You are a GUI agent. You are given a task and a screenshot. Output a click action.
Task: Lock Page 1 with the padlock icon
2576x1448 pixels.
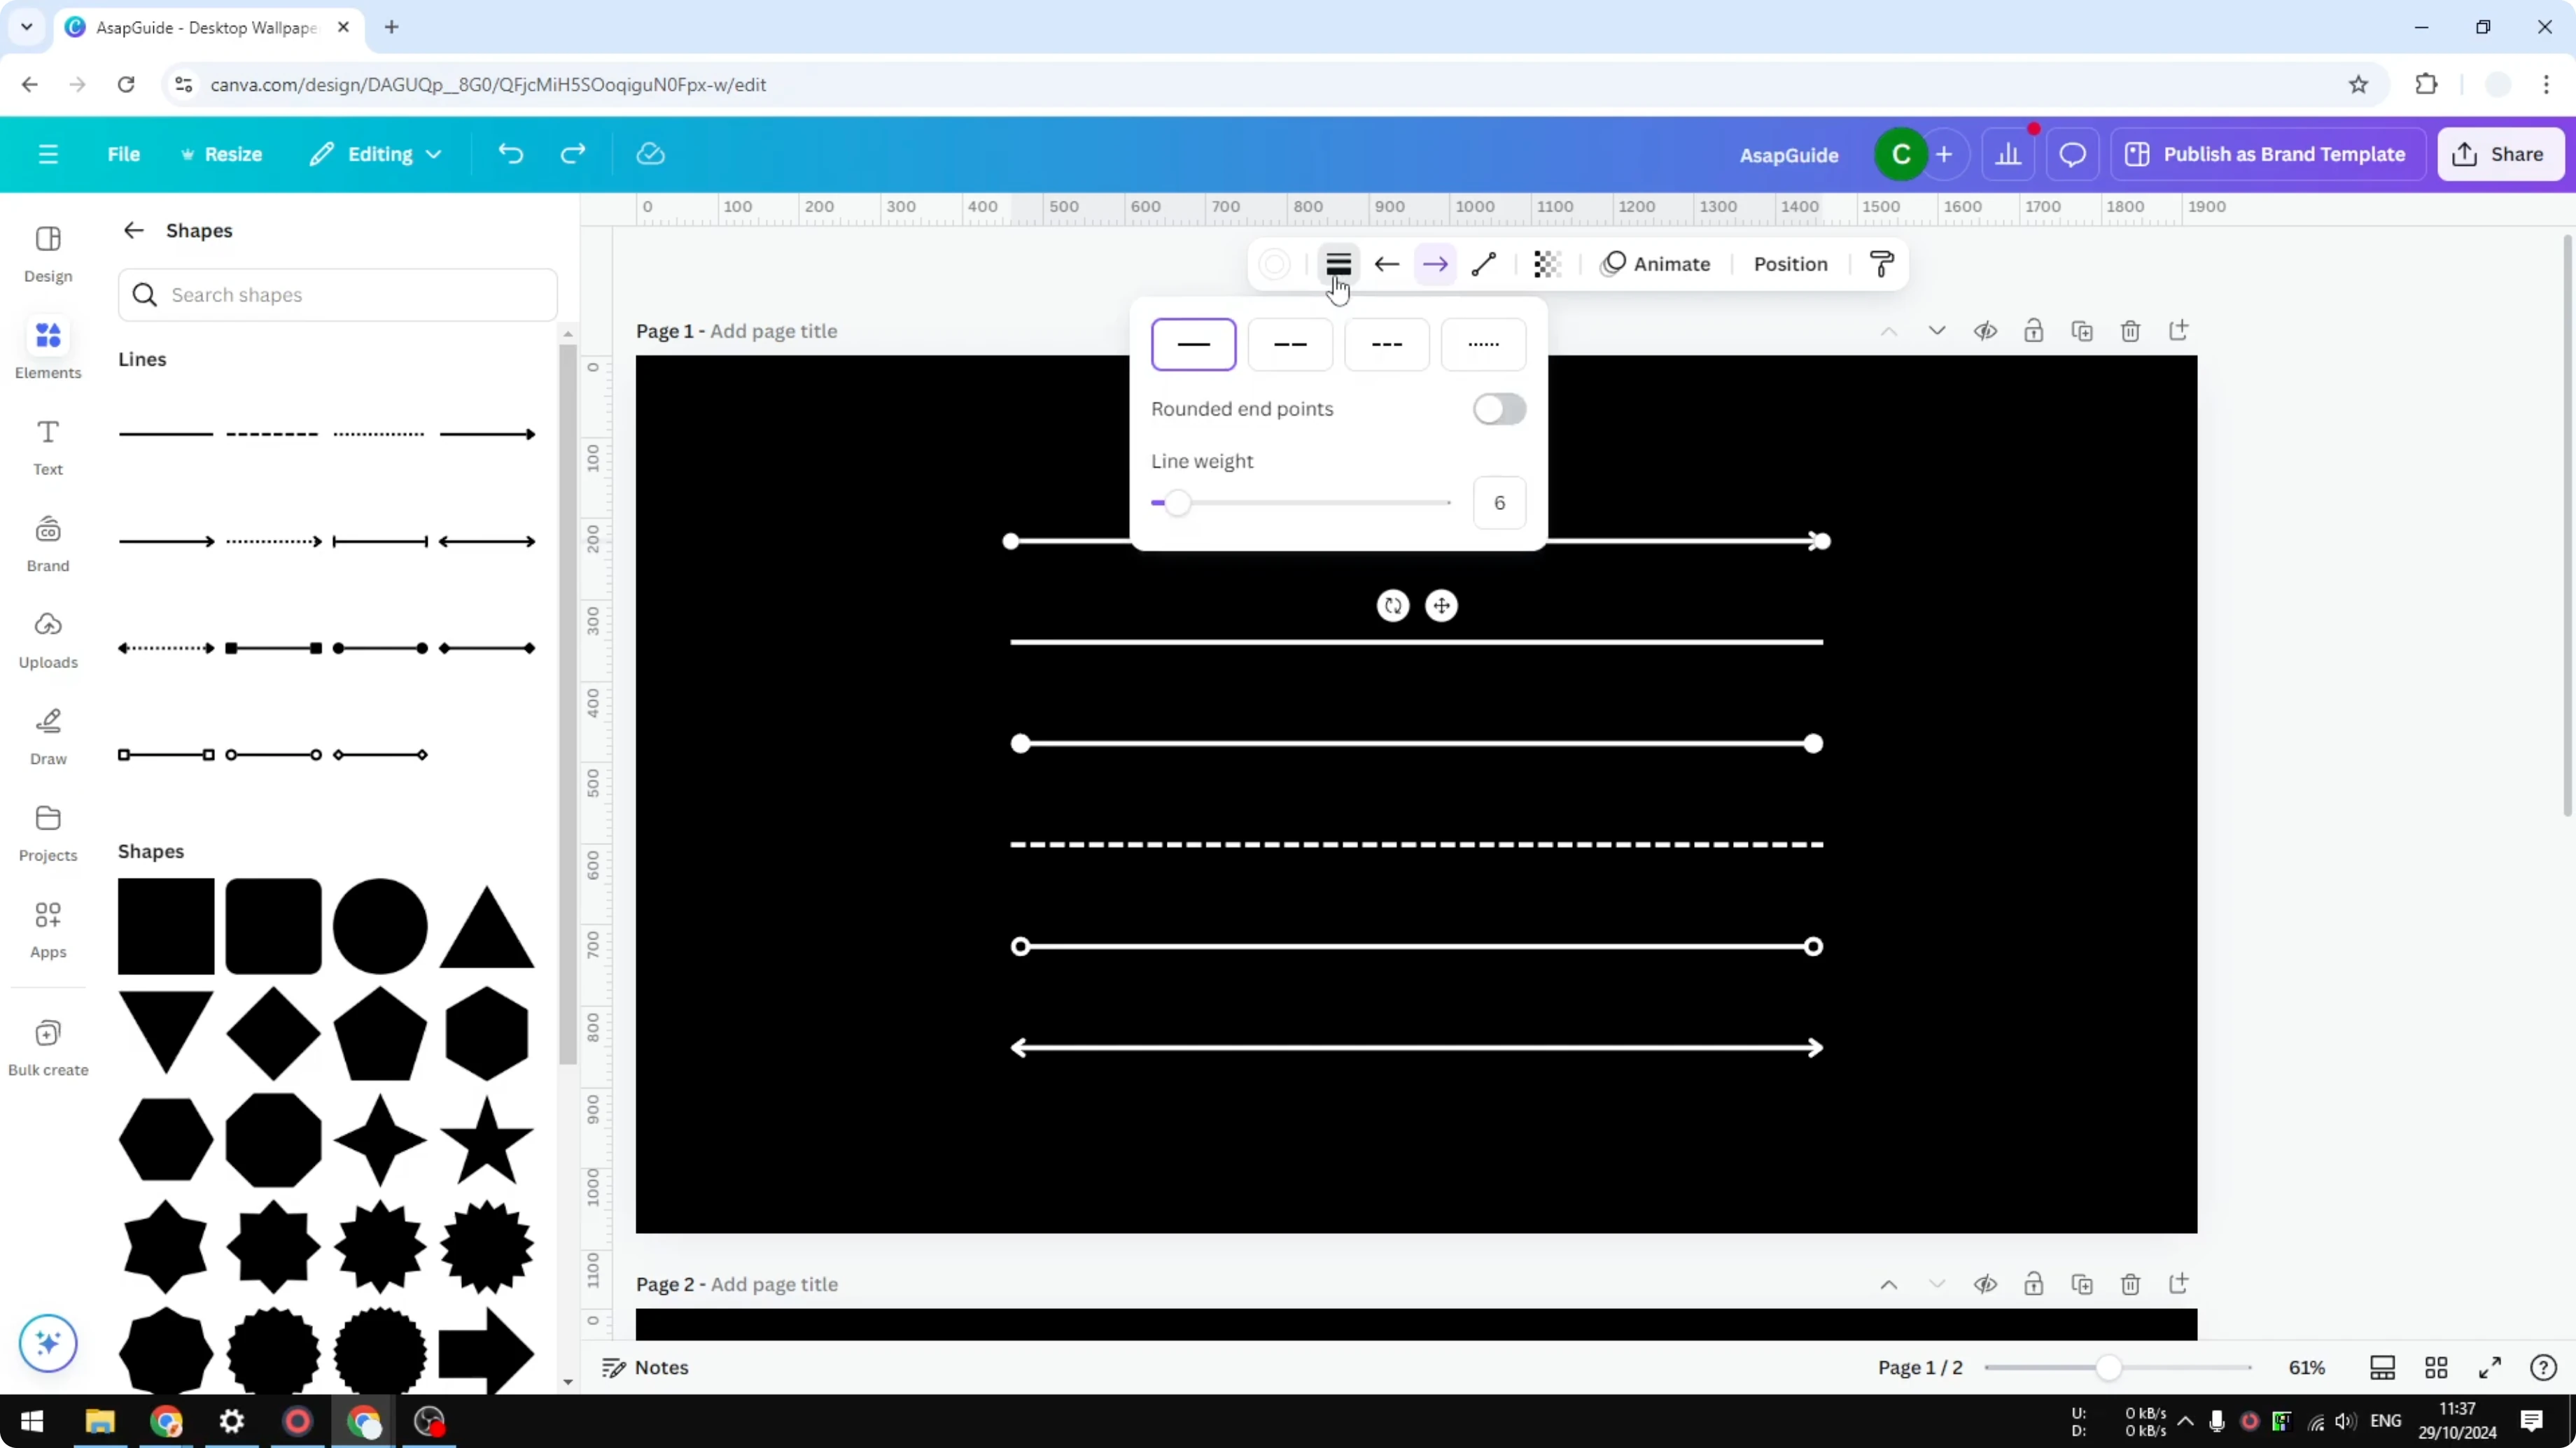point(2034,331)
